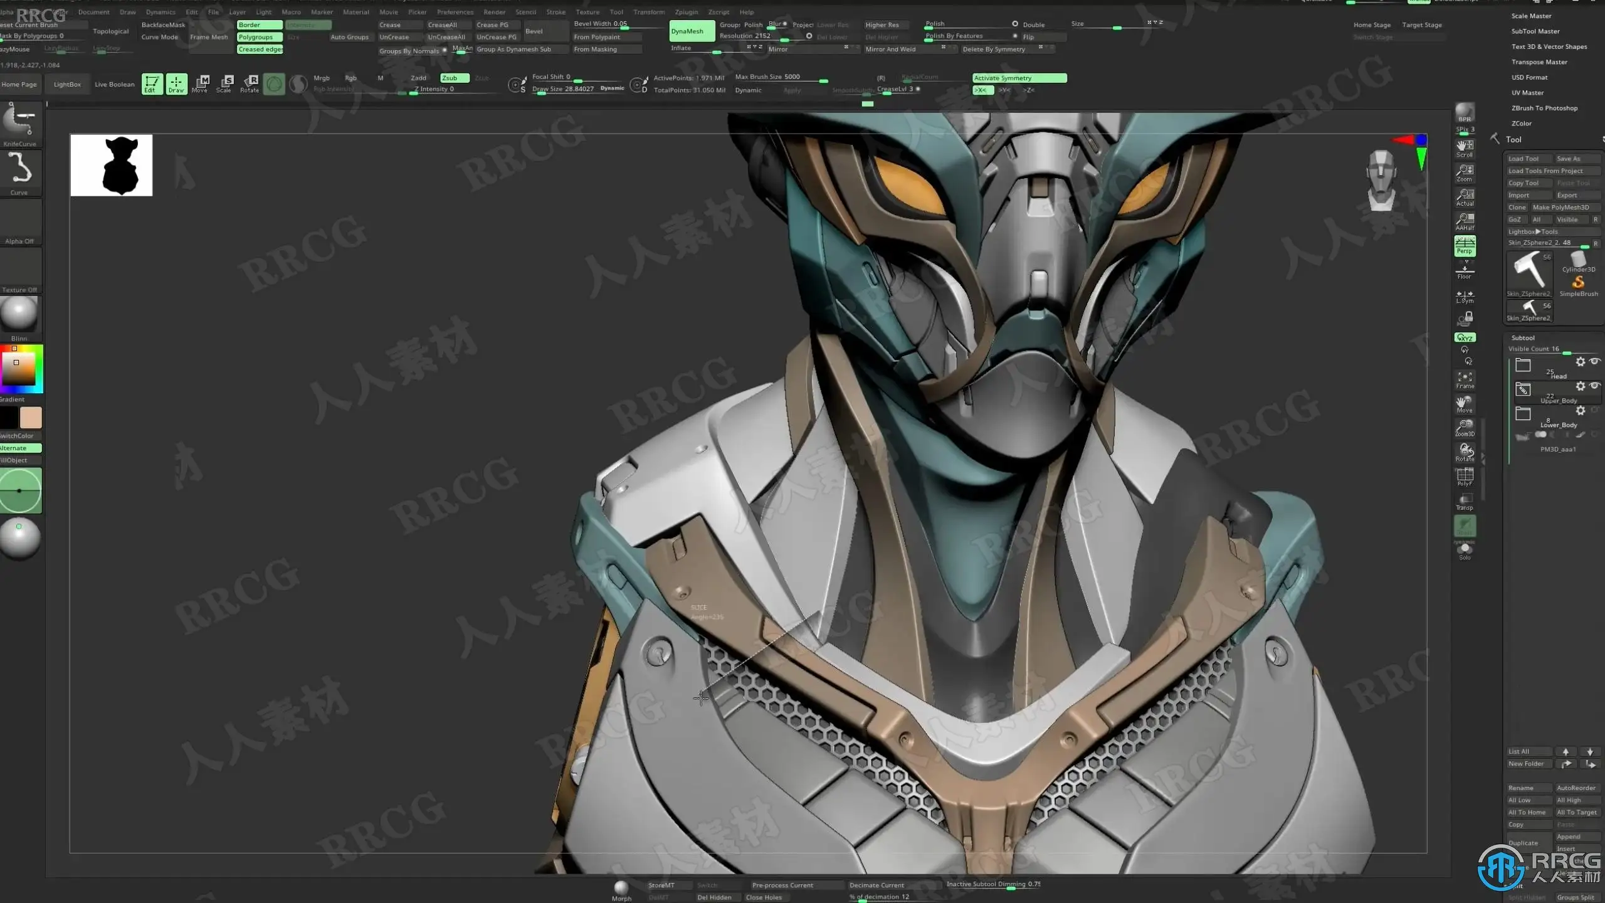Open the Alpha Off selector
1605x903 pixels.
(20, 222)
